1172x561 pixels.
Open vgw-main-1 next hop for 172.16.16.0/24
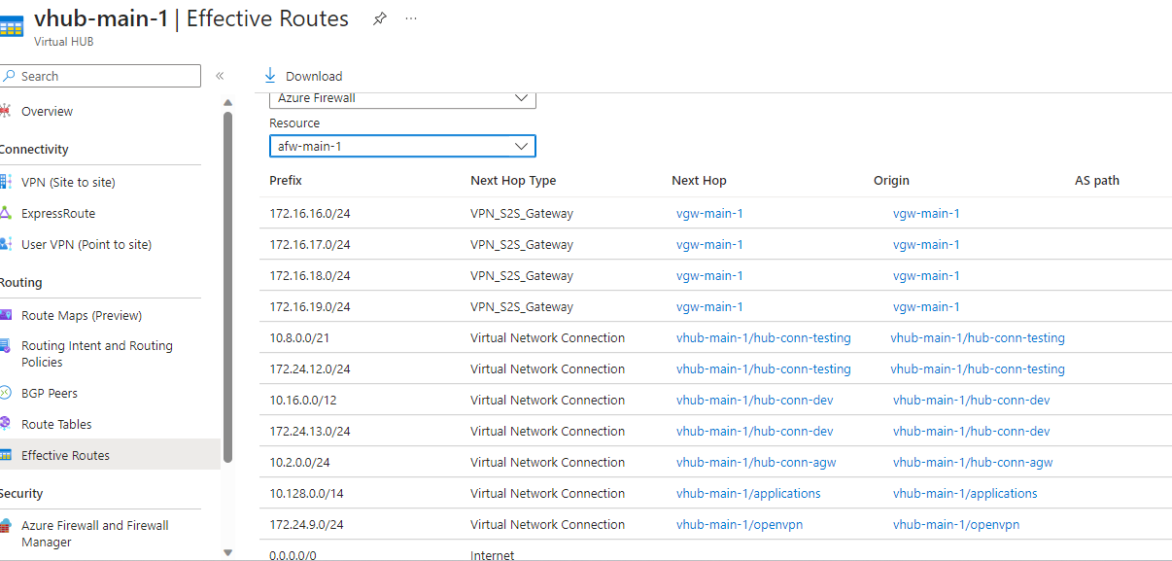709,213
